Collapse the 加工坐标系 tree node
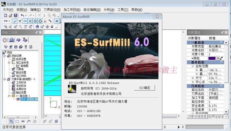Viewport: 231px width, 131px height. pos(9,63)
